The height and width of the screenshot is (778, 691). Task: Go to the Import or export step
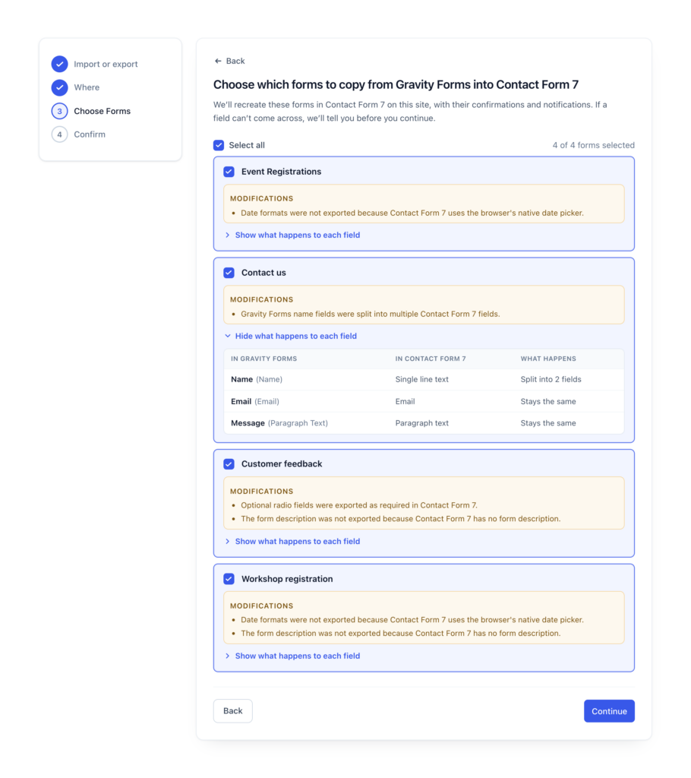(106, 64)
